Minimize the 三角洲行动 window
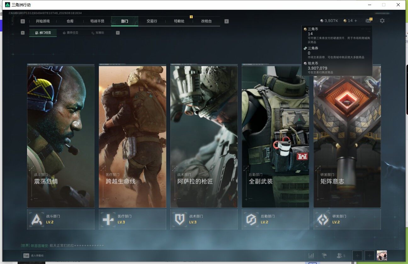 [x=369, y=5]
